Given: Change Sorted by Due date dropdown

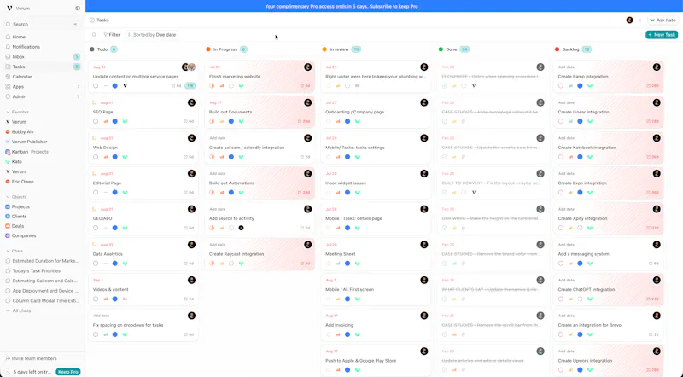Looking at the screenshot, I should pyautogui.click(x=152, y=35).
